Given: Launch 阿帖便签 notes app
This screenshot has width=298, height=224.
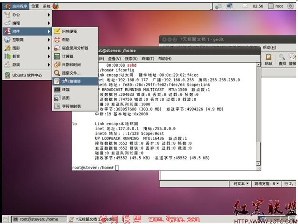Looking at the screenshot, I should click(75, 31).
